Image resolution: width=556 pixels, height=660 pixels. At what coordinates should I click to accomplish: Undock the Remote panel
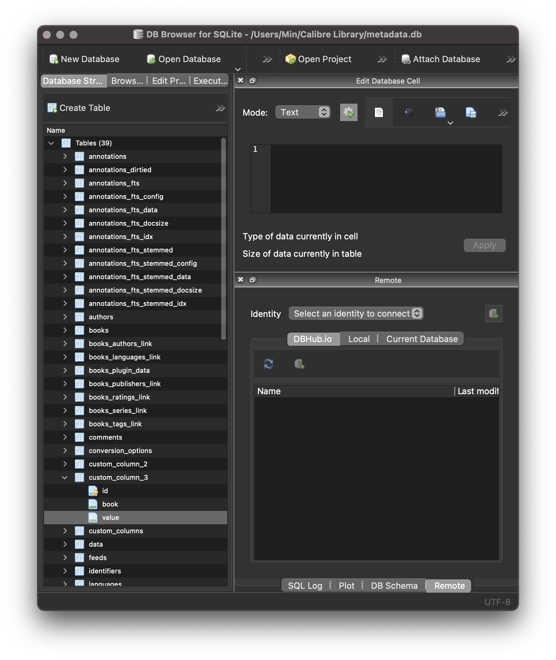point(253,280)
